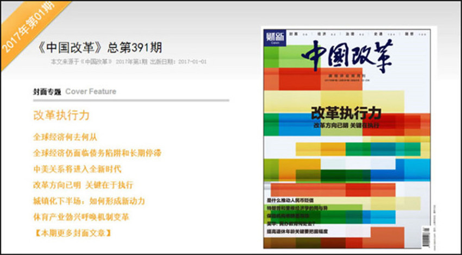Image resolution: width=462 pixels, height=255 pixels.
Task: Open the 改革执行力 headline link
Action: point(61,116)
